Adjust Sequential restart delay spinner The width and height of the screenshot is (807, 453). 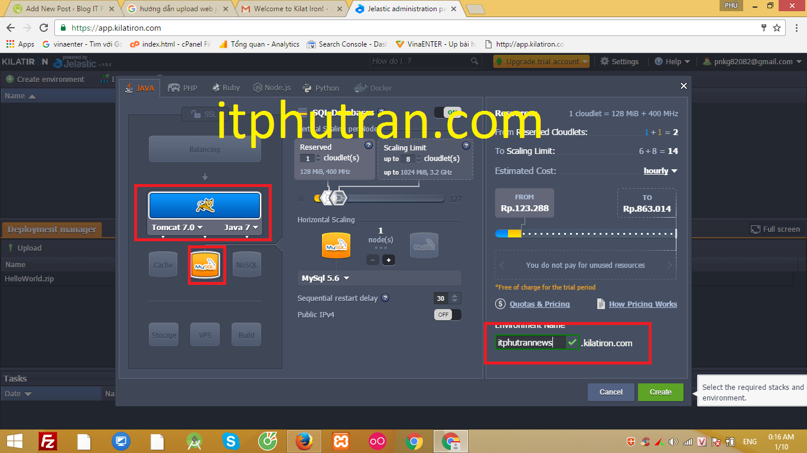coord(454,298)
